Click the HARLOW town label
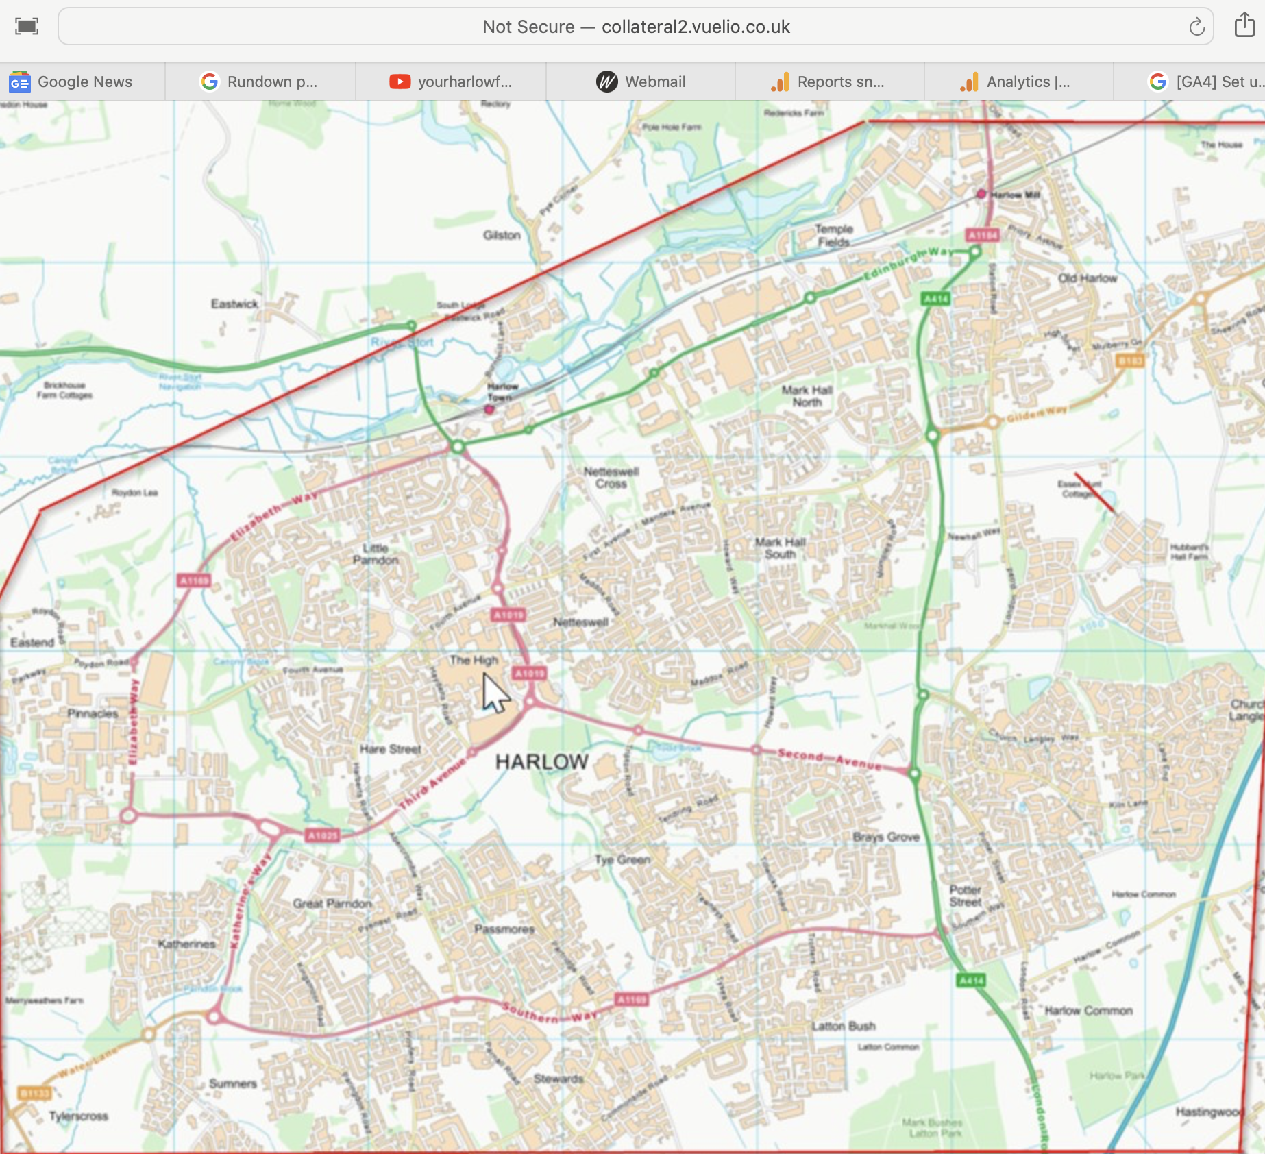The image size is (1265, 1154). tap(541, 762)
